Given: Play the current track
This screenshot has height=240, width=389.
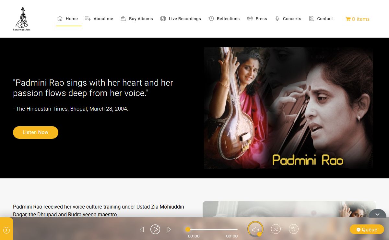Looking at the screenshot, I should click(x=155, y=229).
